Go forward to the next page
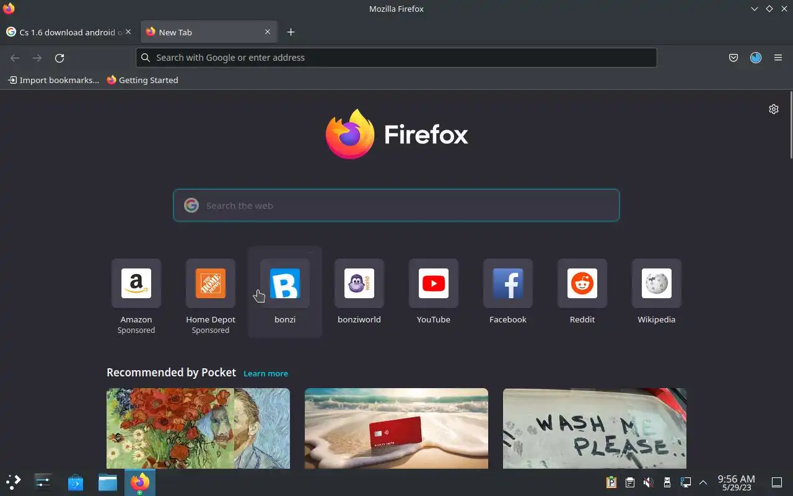The width and height of the screenshot is (793, 496). click(x=37, y=58)
